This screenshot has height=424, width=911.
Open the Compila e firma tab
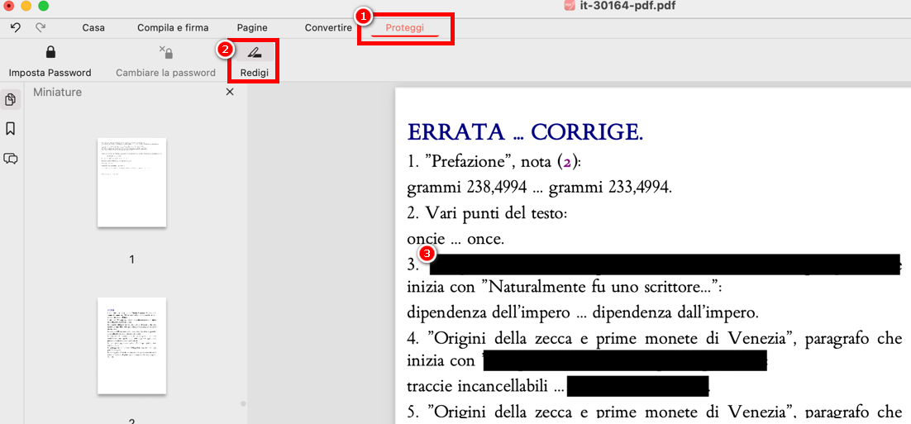coord(173,27)
